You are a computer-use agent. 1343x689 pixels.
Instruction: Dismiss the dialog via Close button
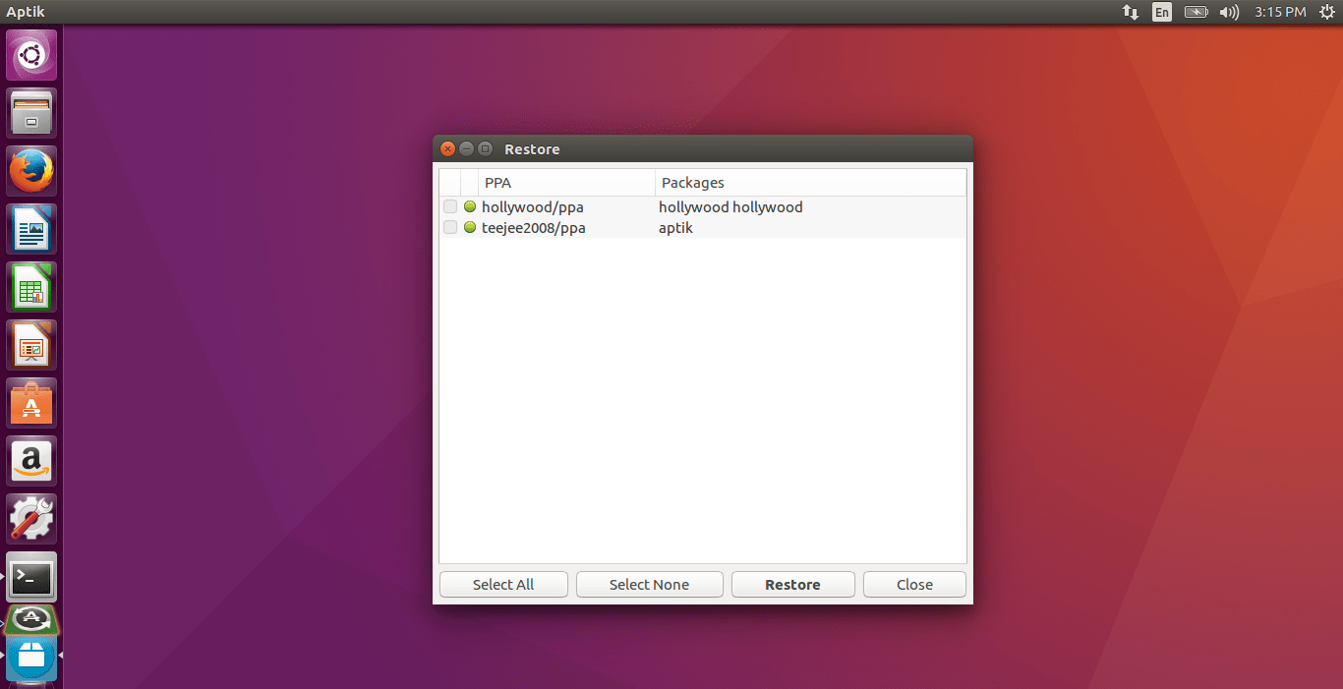tap(913, 584)
